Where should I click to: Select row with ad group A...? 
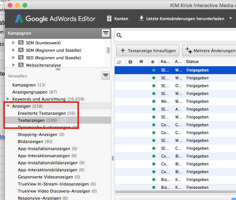pyautogui.click(x=175, y=109)
